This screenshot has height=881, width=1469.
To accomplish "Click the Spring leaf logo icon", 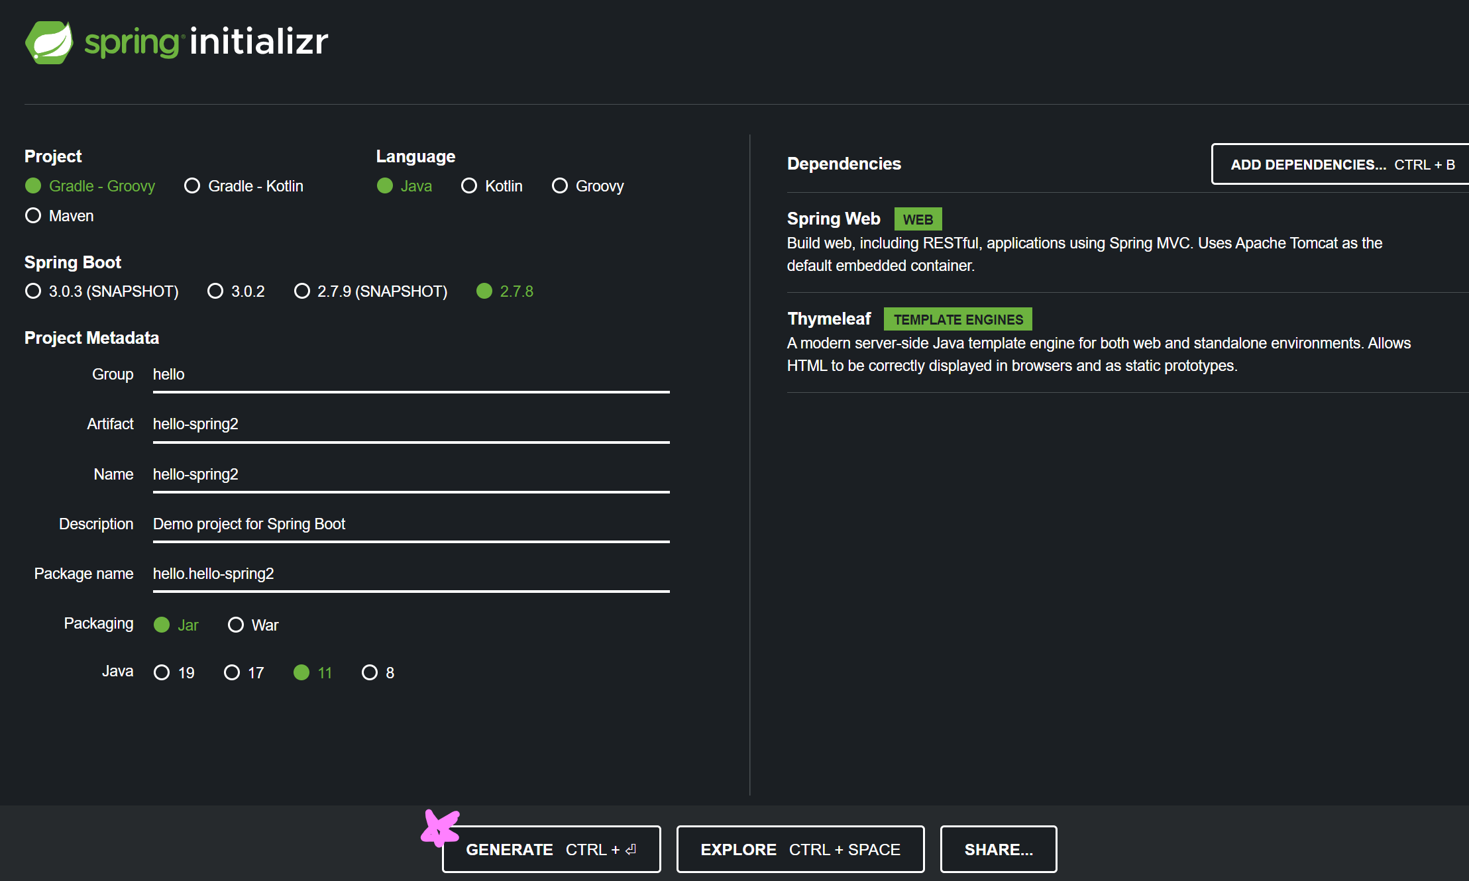I will [49, 42].
